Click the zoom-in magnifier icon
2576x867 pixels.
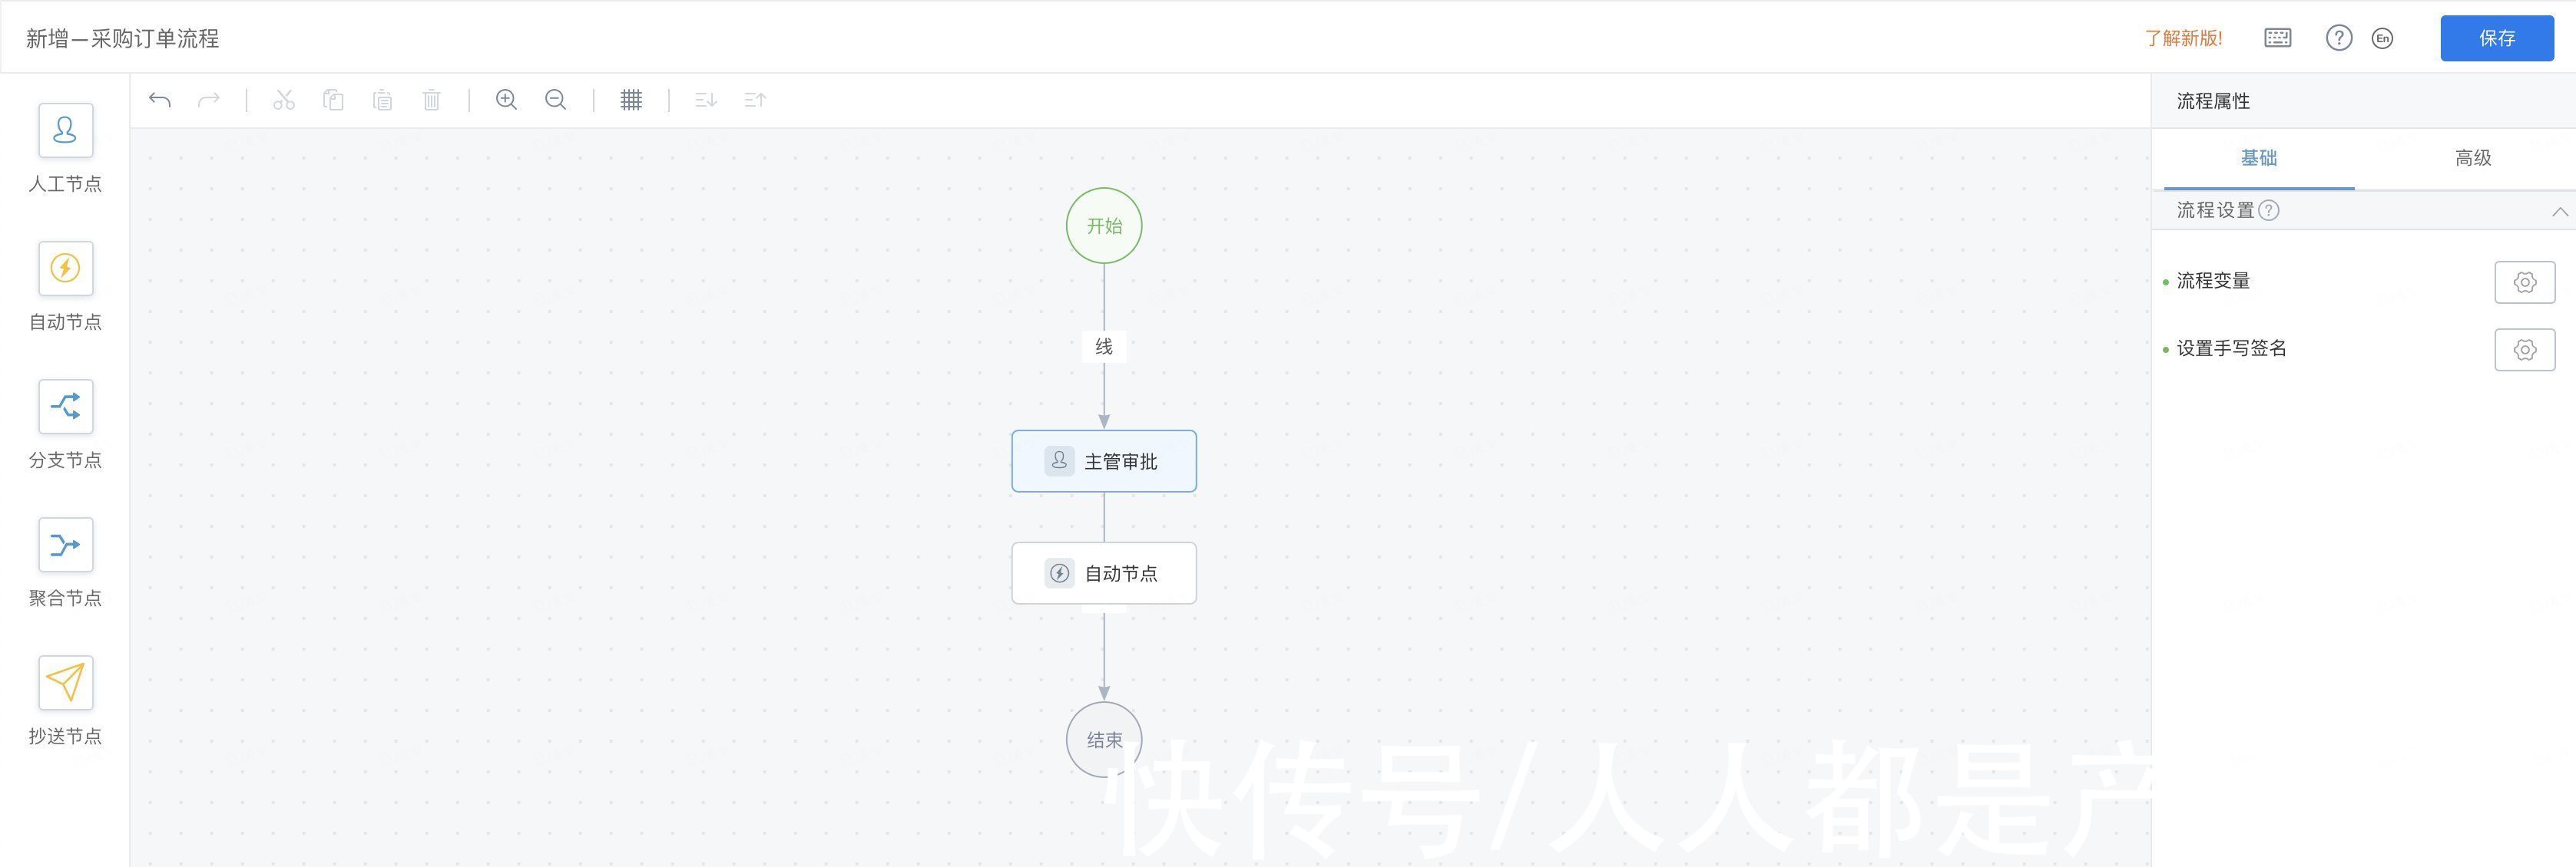tap(508, 102)
